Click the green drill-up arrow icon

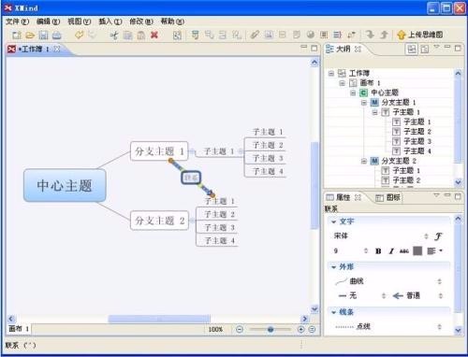click(384, 35)
